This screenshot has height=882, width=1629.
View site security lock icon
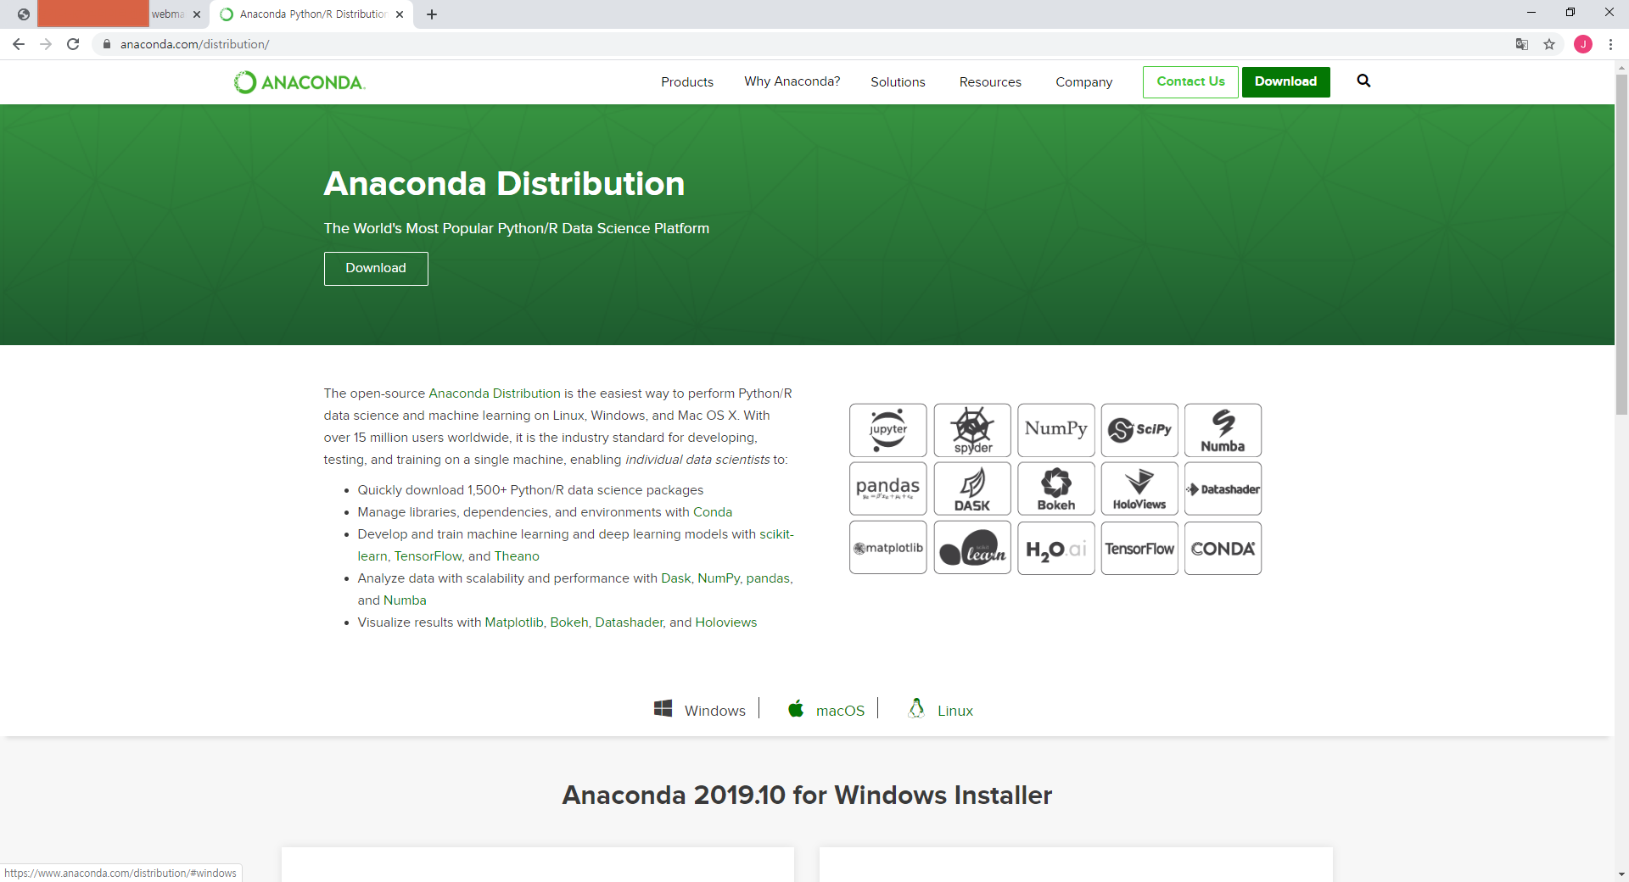coord(107,44)
